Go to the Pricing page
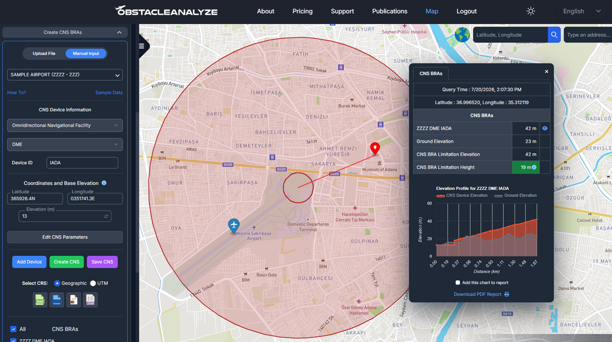 [302, 11]
